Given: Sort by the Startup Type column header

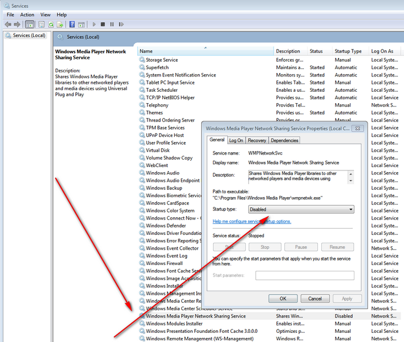Looking at the screenshot, I should [x=350, y=51].
